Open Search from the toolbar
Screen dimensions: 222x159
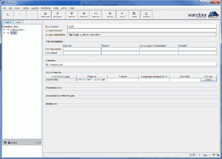tap(122, 14)
